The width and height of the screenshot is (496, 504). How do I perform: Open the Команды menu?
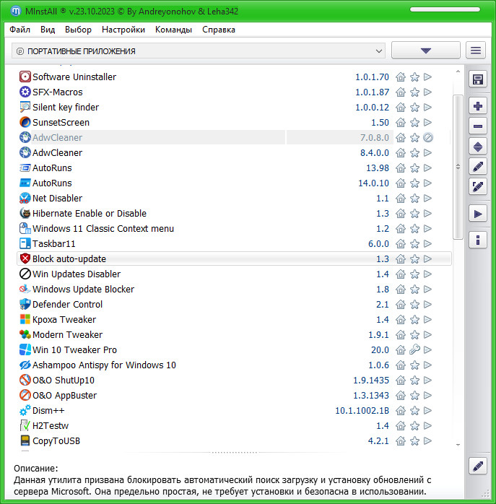pos(173,30)
